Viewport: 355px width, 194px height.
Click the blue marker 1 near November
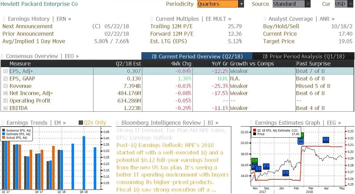[x=258, y=169]
